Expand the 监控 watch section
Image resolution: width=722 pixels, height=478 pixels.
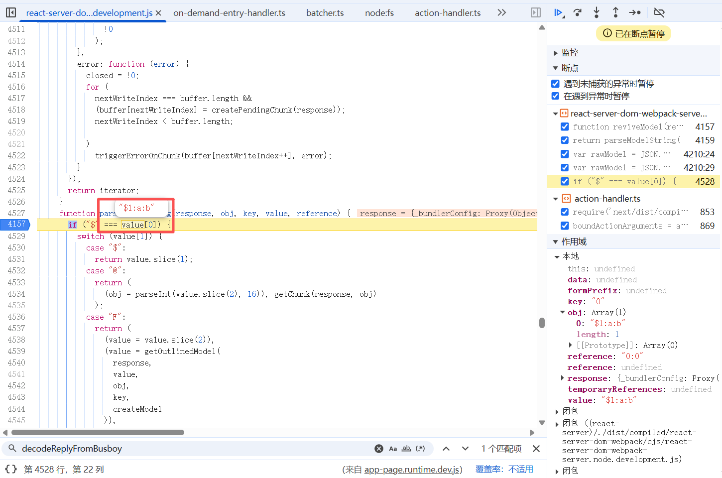click(556, 53)
